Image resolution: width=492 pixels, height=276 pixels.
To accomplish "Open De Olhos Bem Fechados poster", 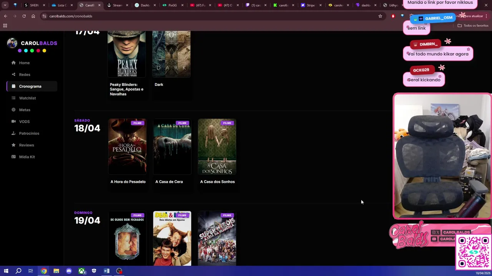I will point(127,238).
